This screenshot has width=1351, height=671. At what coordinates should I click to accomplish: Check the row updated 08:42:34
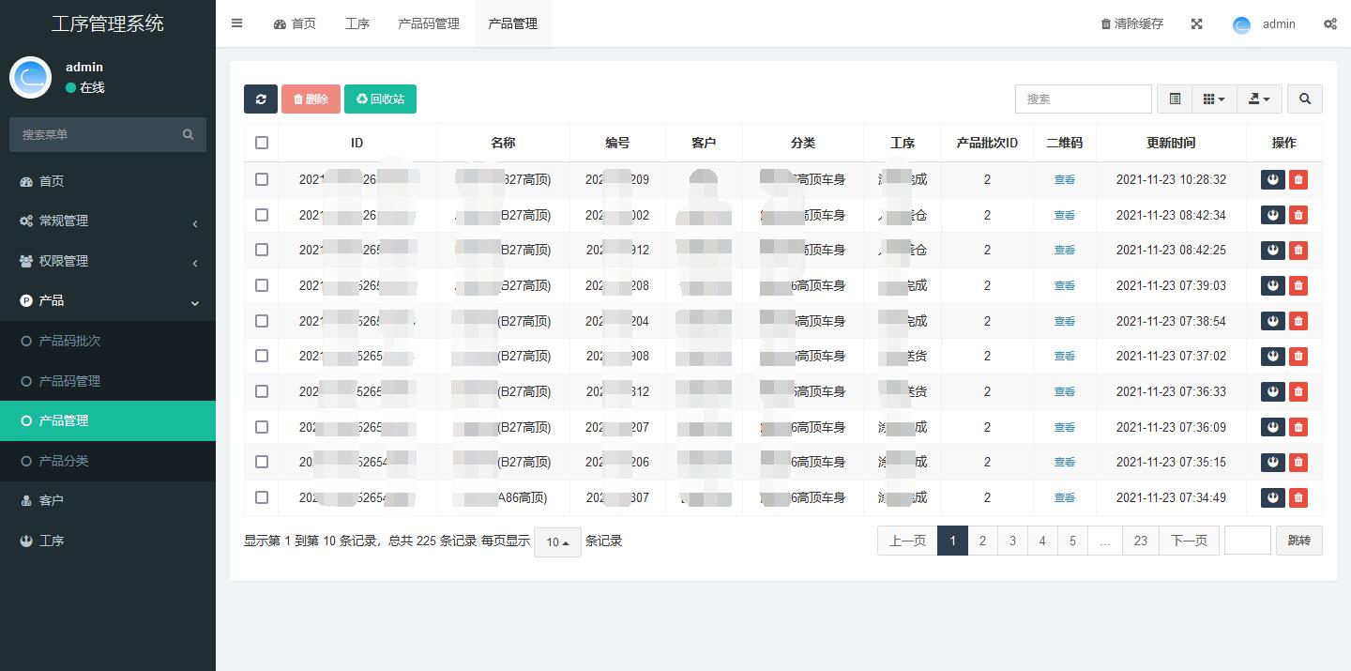coord(262,215)
